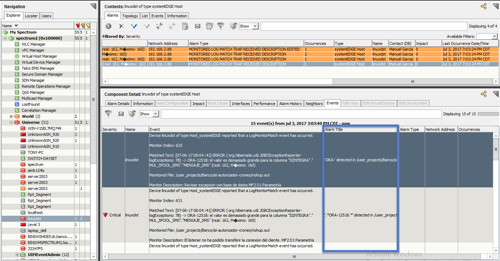Sort alarms by Last Occurrence Date/Time header
Viewport: 500px width, 261px height.
coord(470,43)
